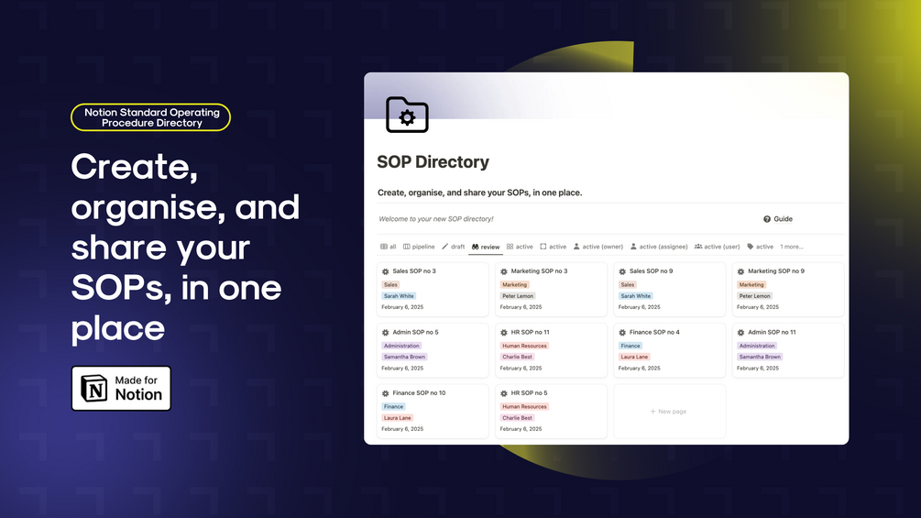Click the Notion Standard Operating Procedure Directory pill

151,117
